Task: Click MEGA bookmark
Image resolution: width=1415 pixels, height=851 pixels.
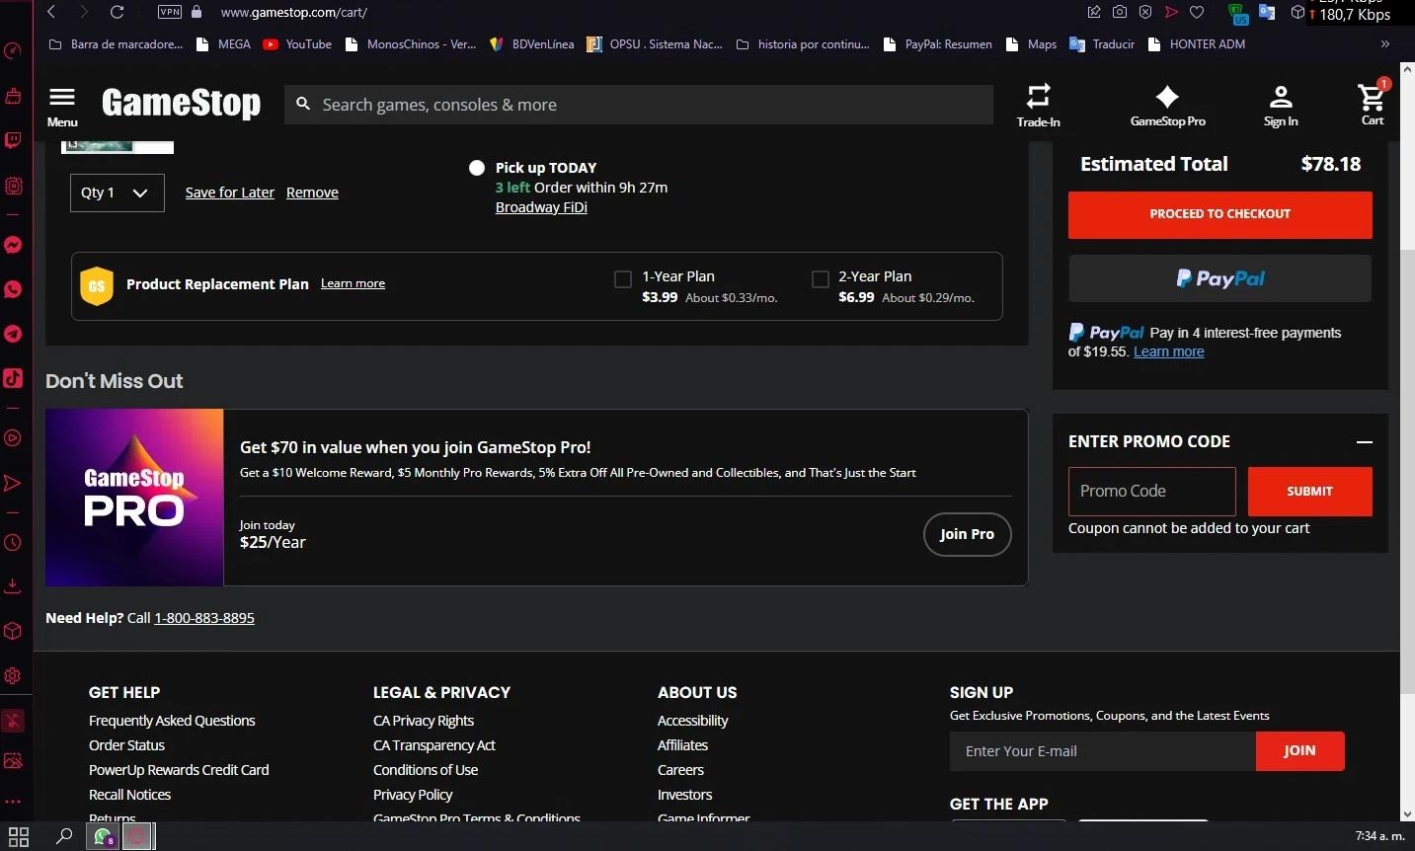Action: tap(223, 44)
